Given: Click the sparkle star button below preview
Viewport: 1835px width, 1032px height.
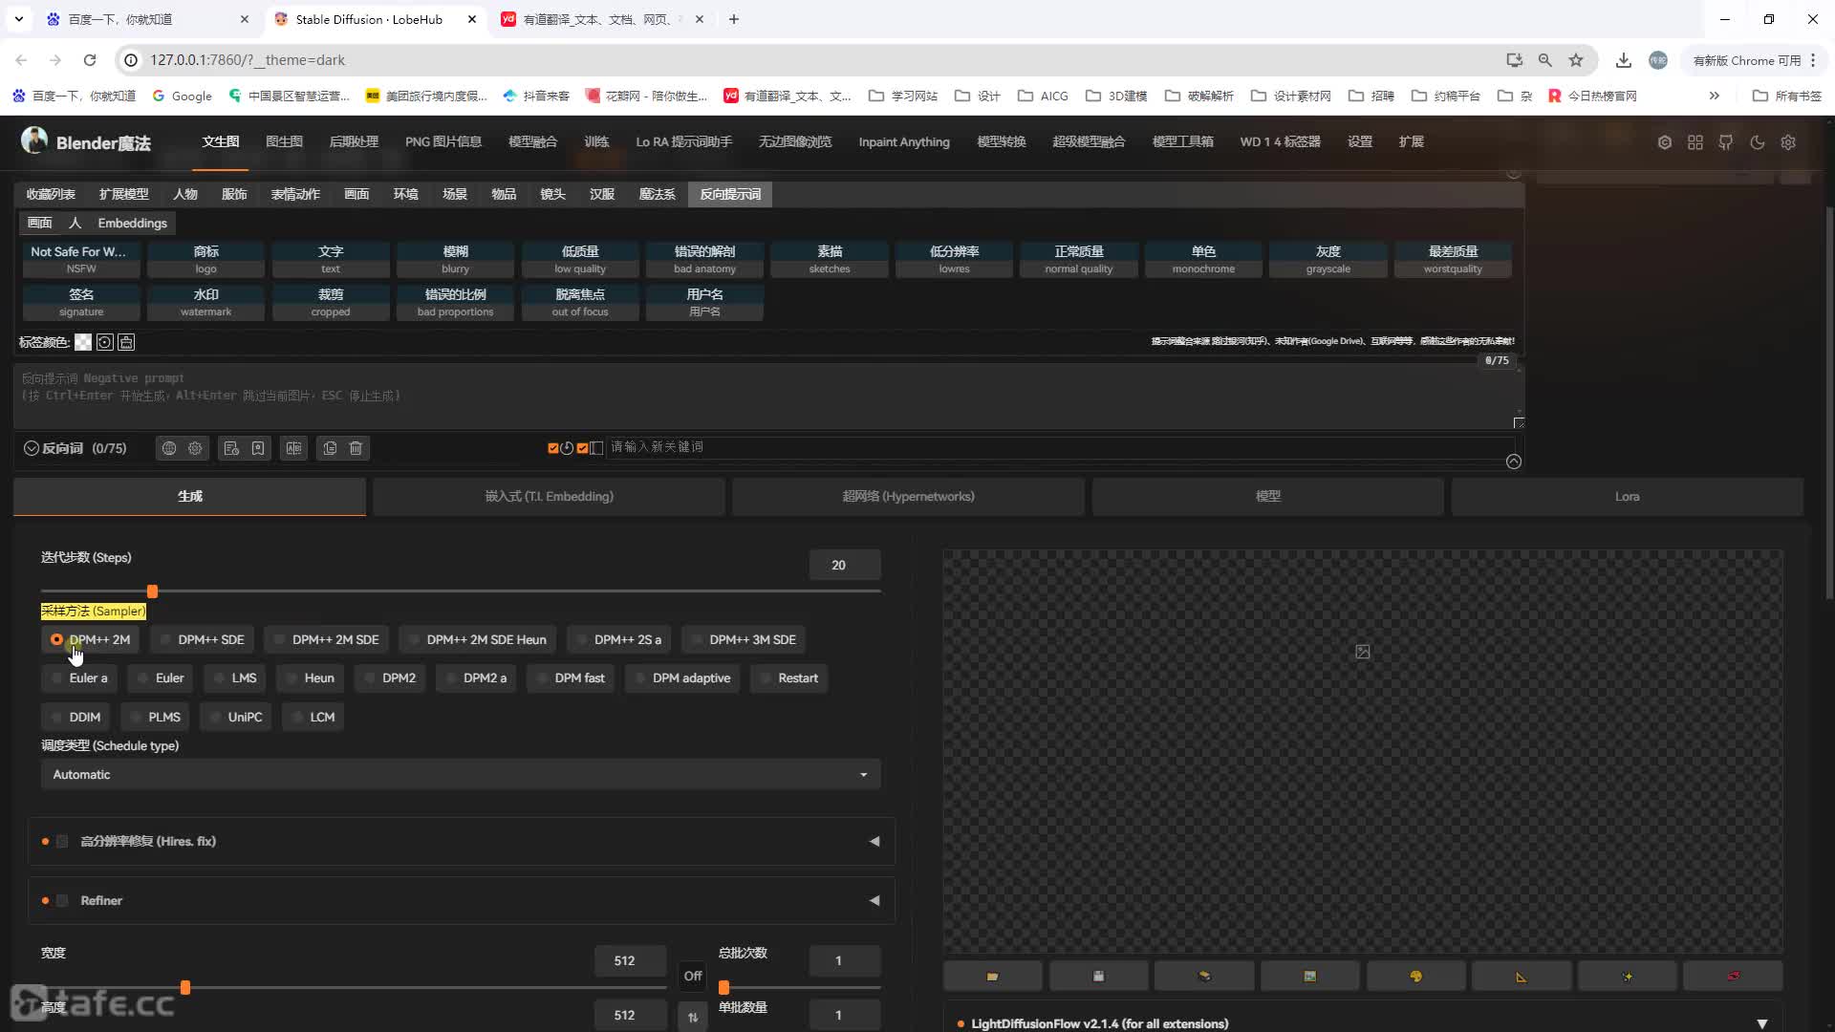Looking at the screenshot, I should 1628,976.
